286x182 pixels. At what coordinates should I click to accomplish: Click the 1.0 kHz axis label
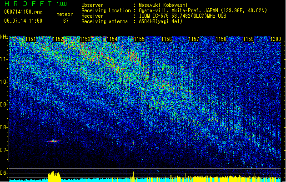coord(4,82)
